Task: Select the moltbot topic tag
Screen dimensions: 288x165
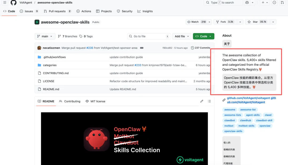Action: (229, 126)
